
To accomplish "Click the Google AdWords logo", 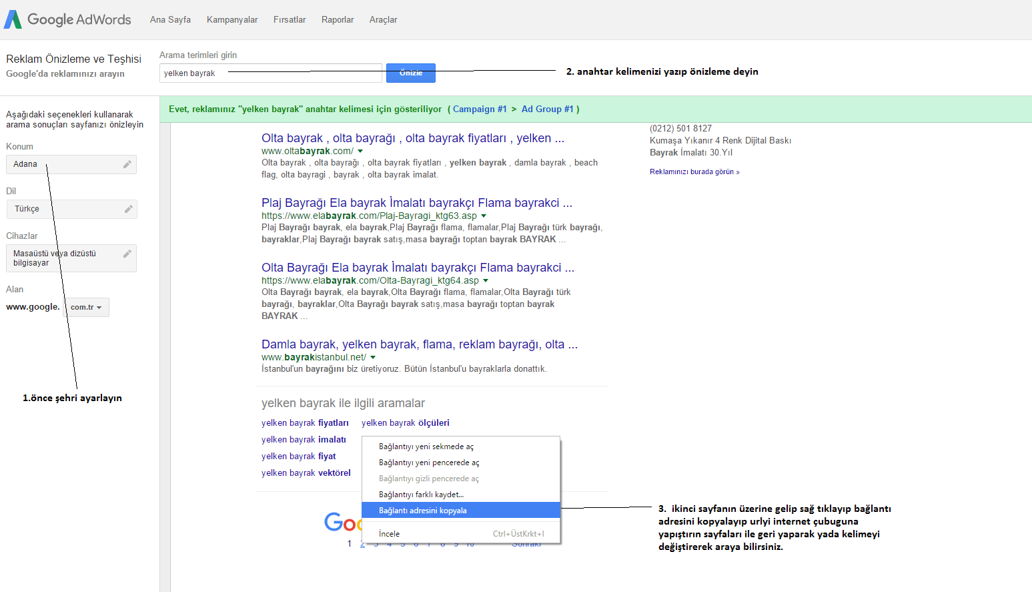I will [67, 19].
